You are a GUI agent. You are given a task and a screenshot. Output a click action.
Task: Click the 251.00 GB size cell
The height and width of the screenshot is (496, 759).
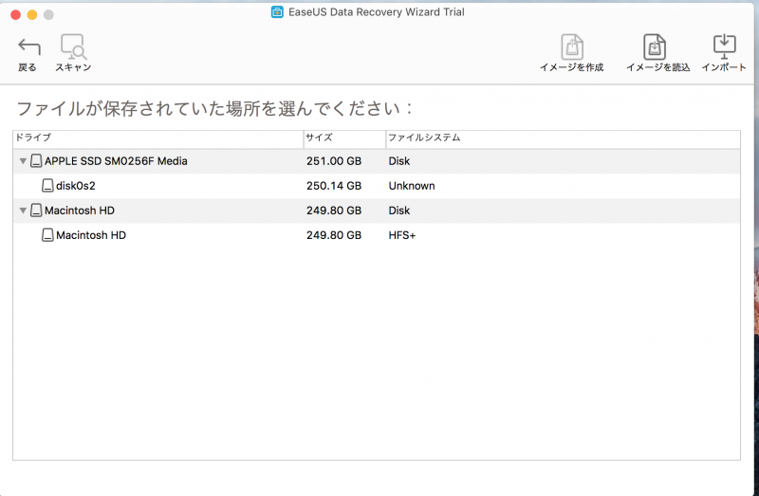click(334, 161)
